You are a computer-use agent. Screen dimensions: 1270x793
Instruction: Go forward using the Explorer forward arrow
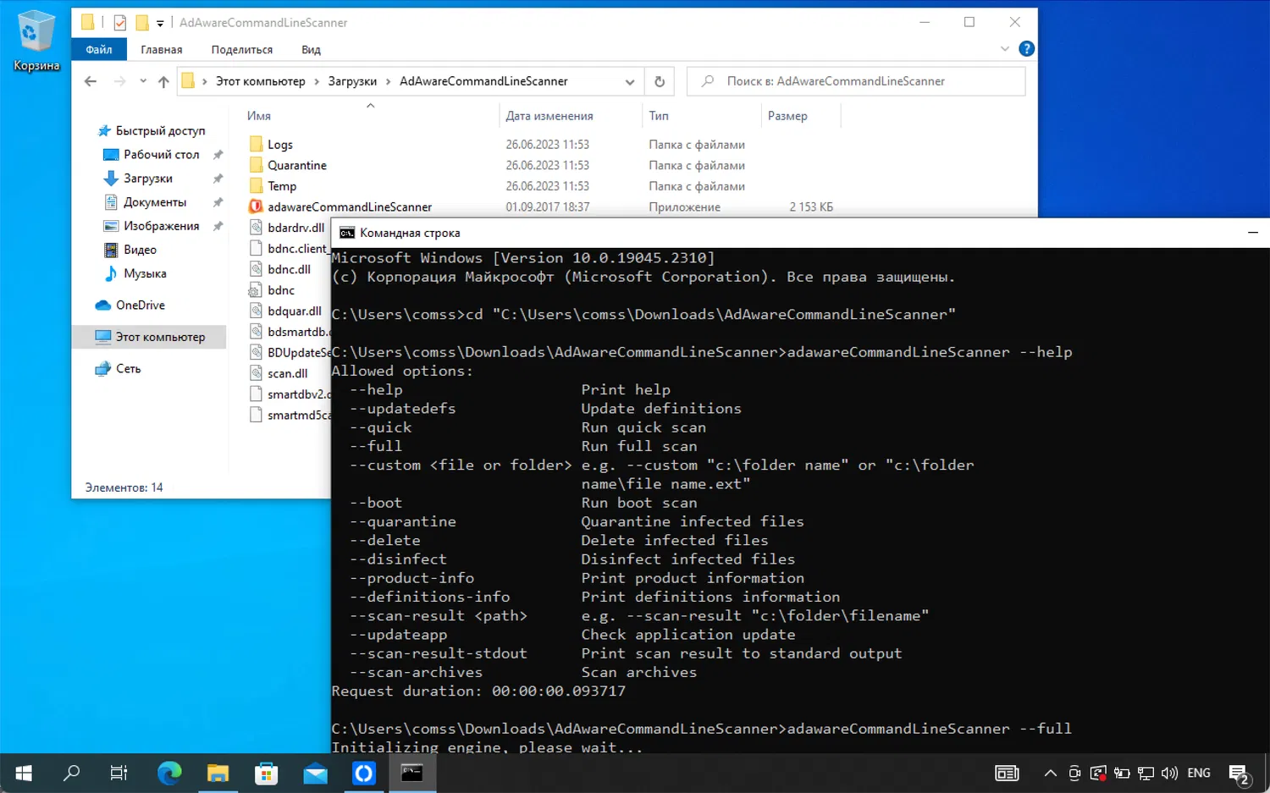119,81
